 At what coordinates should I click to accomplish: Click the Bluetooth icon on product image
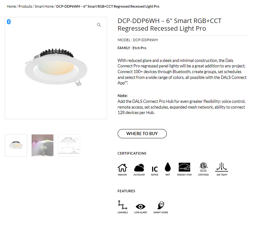coord(9,22)
